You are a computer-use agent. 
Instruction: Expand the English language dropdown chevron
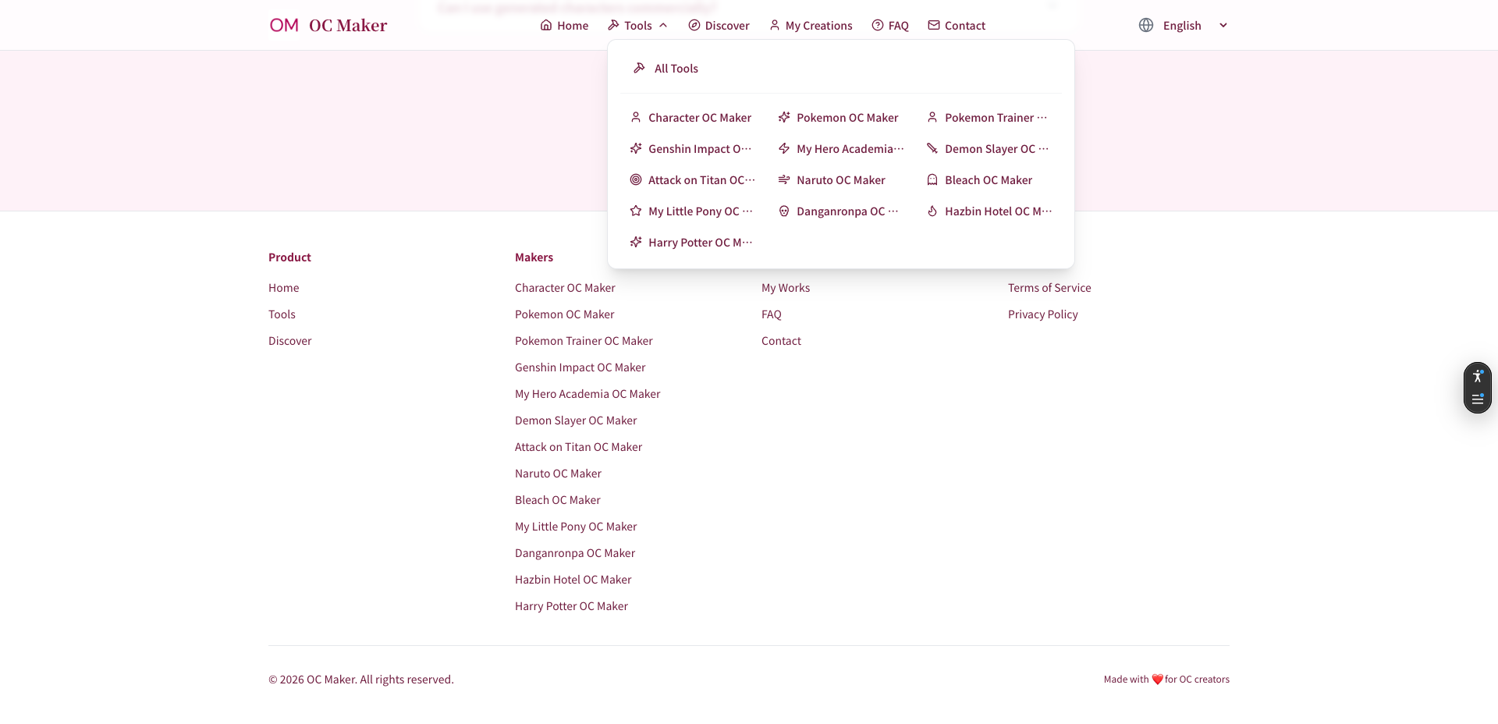1223,25
